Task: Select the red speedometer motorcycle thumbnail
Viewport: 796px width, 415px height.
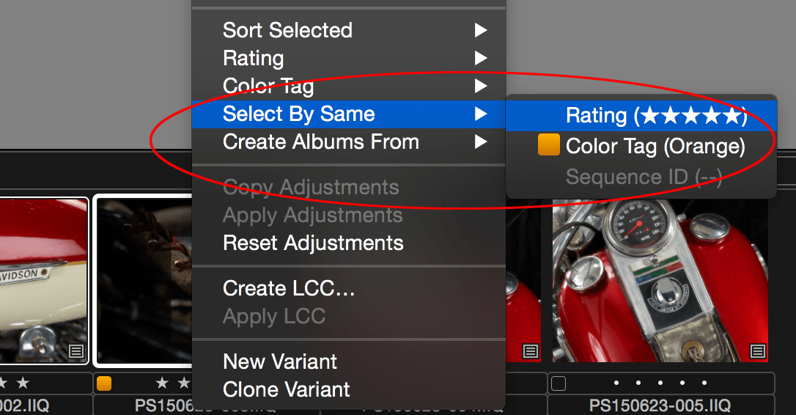Action: coord(660,280)
